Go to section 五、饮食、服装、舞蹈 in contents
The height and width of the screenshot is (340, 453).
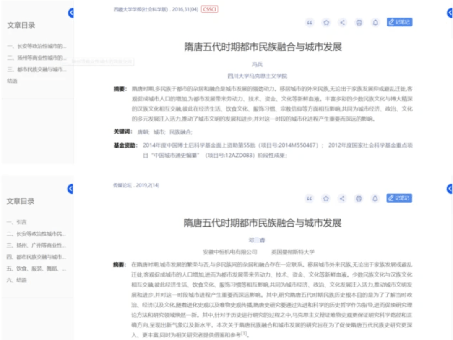[x=36, y=269]
